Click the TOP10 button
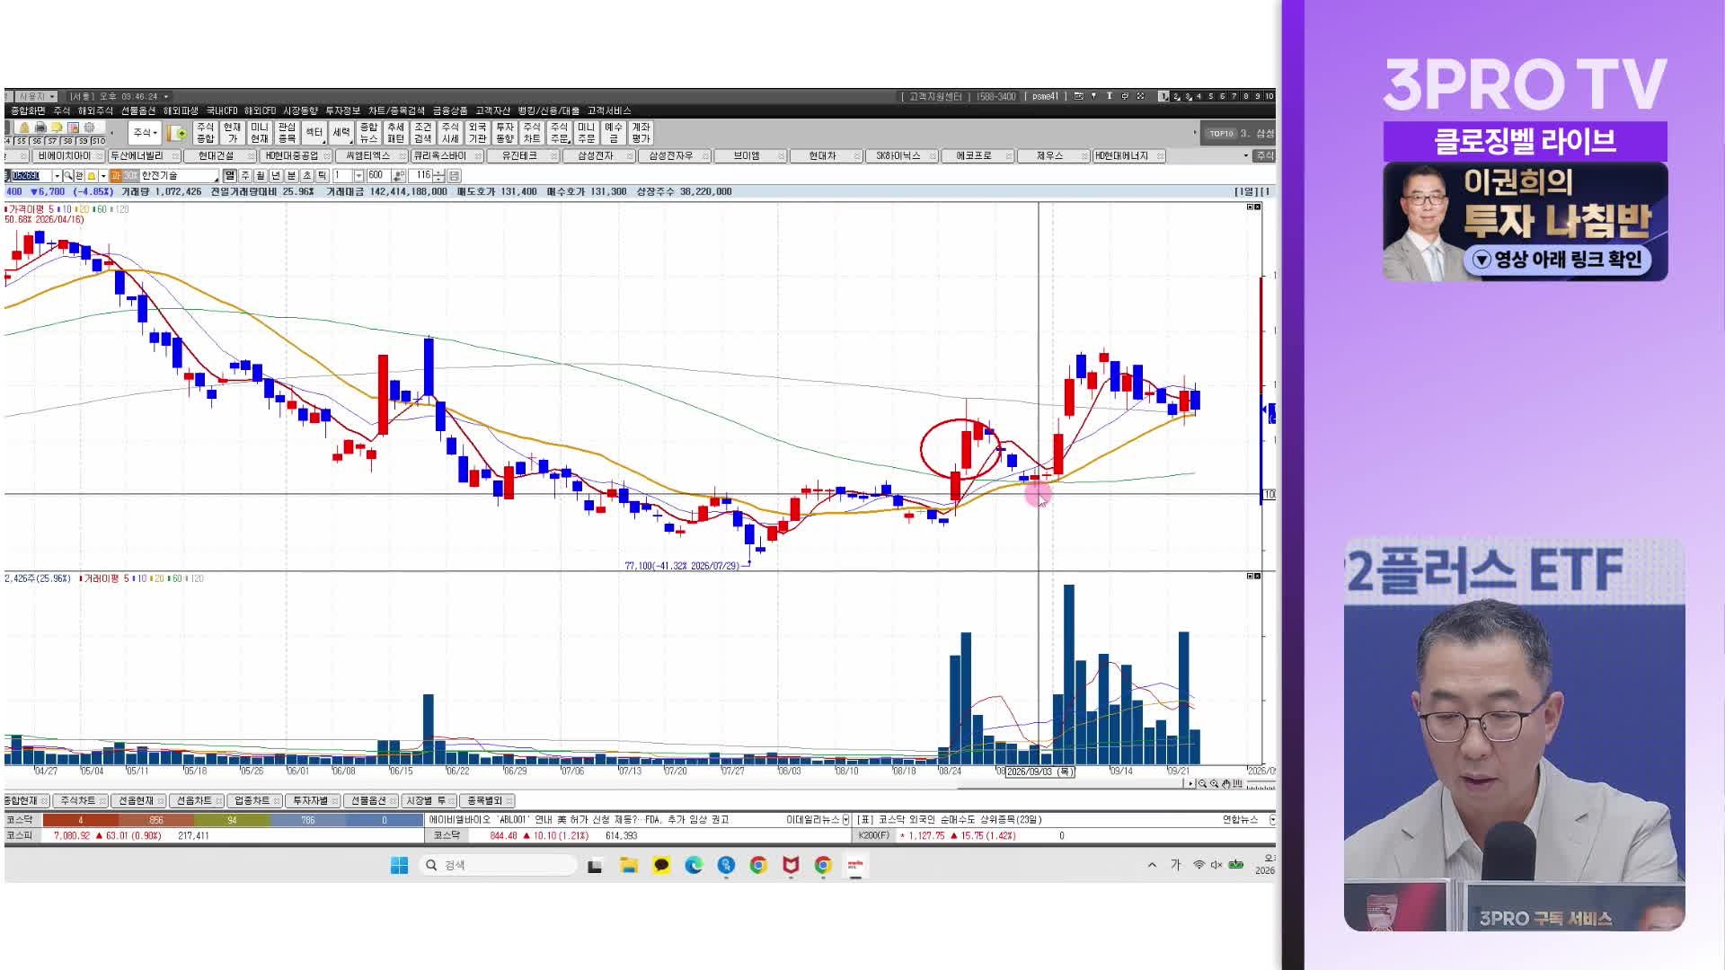The height and width of the screenshot is (970, 1725). point(1221,133)
